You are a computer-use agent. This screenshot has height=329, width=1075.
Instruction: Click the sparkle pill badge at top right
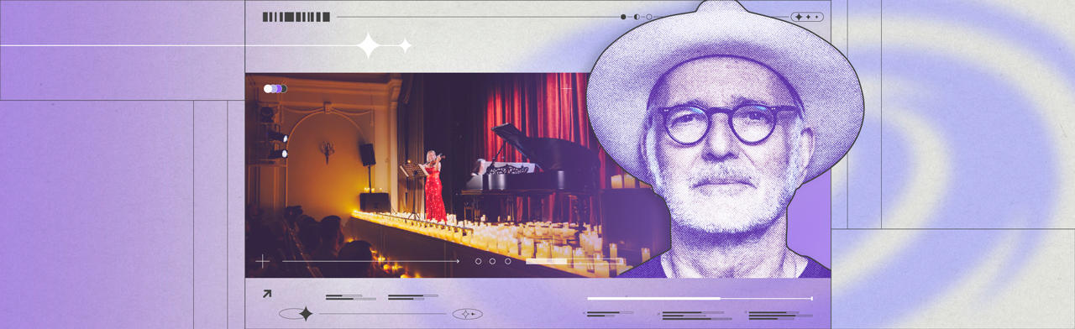click(x=807, y=17)
